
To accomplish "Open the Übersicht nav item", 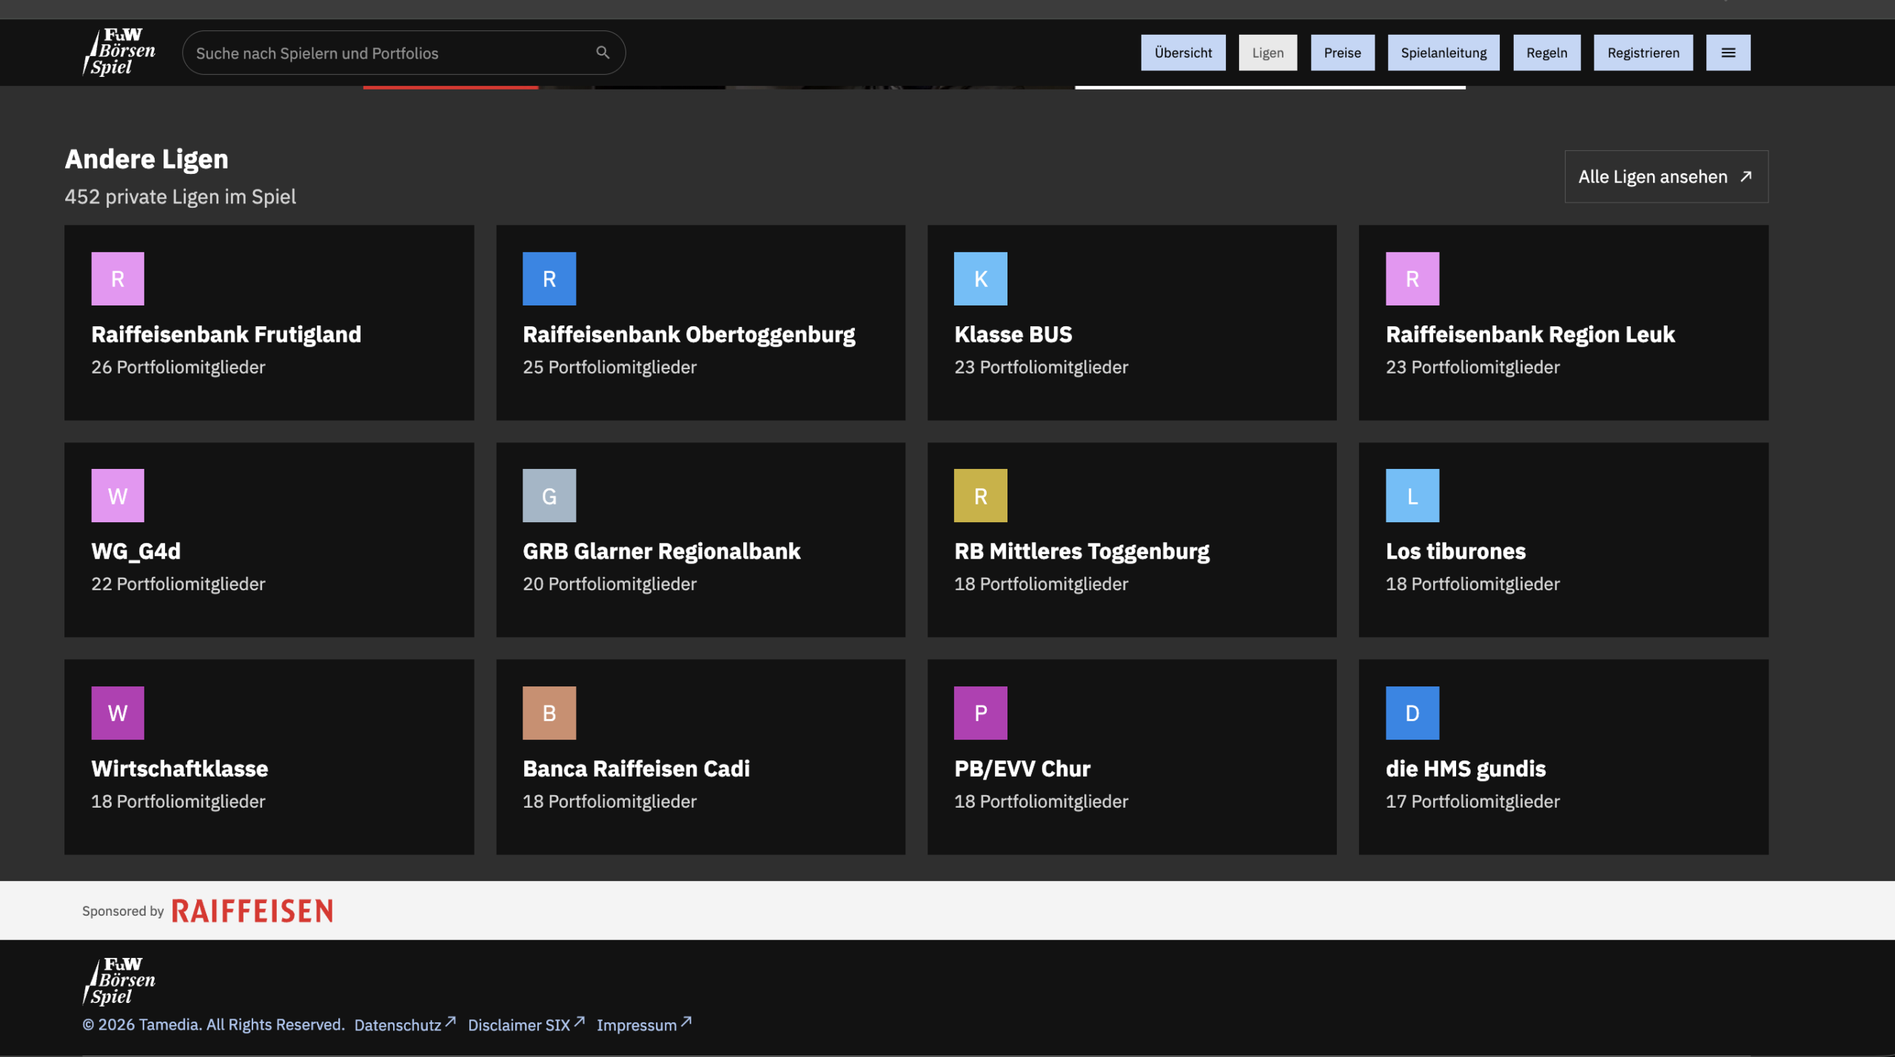I will coord(1183,53).
